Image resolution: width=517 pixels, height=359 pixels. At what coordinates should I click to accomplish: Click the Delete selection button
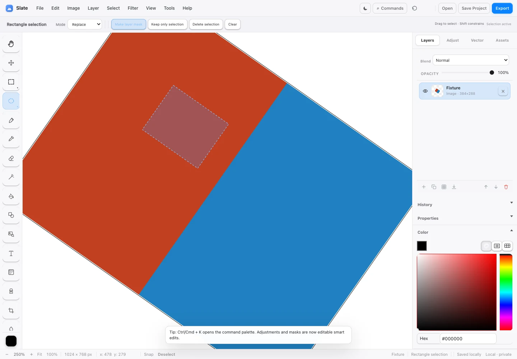[x=206, y=24]
